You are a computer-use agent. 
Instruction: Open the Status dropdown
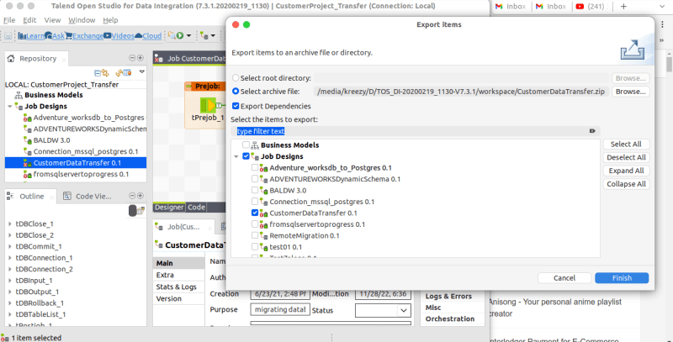[374, 310]
